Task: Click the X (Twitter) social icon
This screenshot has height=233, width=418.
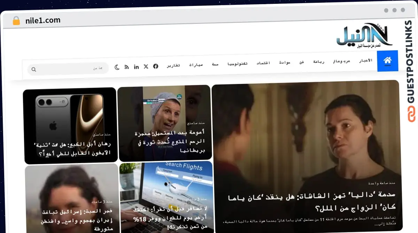Action: [146, 67]
